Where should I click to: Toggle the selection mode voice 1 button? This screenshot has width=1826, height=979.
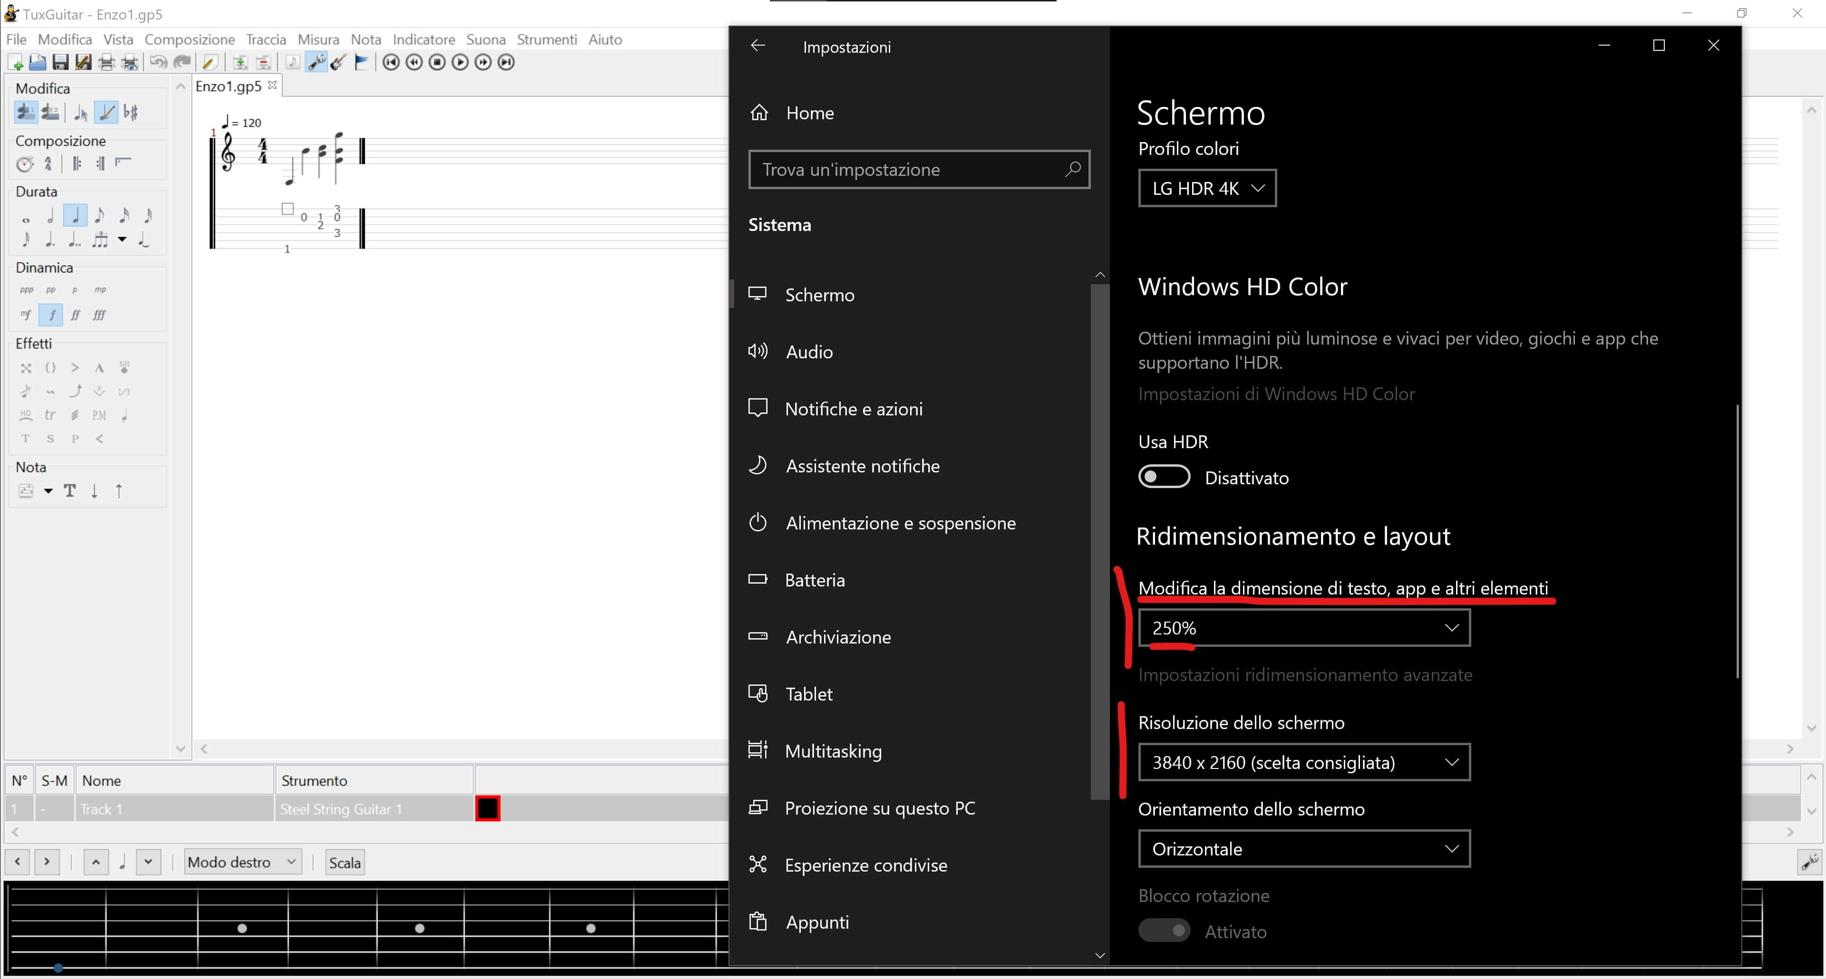click(x=26, y=112)
